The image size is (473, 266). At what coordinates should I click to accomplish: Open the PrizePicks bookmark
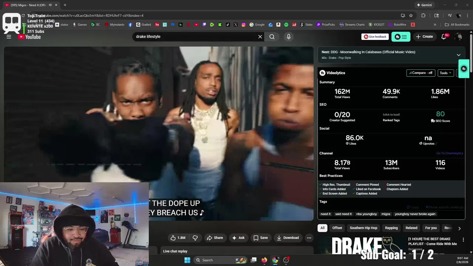pos(326,25)
